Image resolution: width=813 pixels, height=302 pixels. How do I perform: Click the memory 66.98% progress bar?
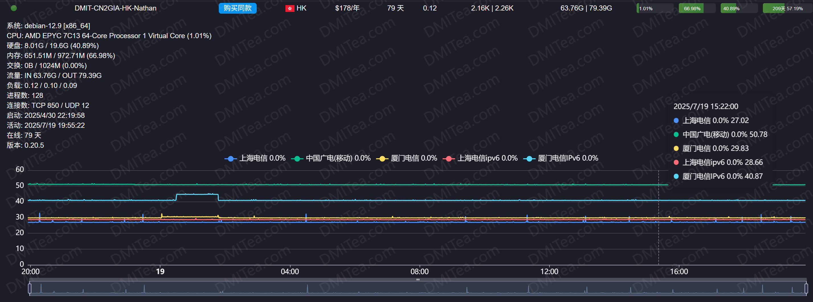coord(697,9)
